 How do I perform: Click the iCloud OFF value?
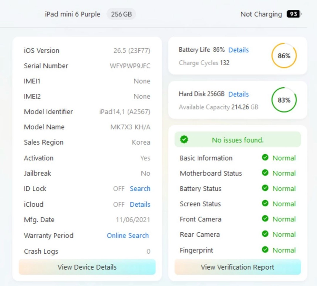pyautogui.click(x=118, y=204)
